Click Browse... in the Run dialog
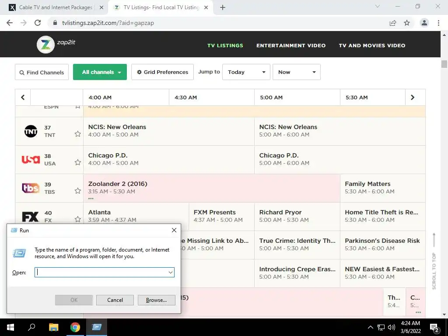Image resolution: width=448 pixels, height=336 pixels. tap(156, 300)
